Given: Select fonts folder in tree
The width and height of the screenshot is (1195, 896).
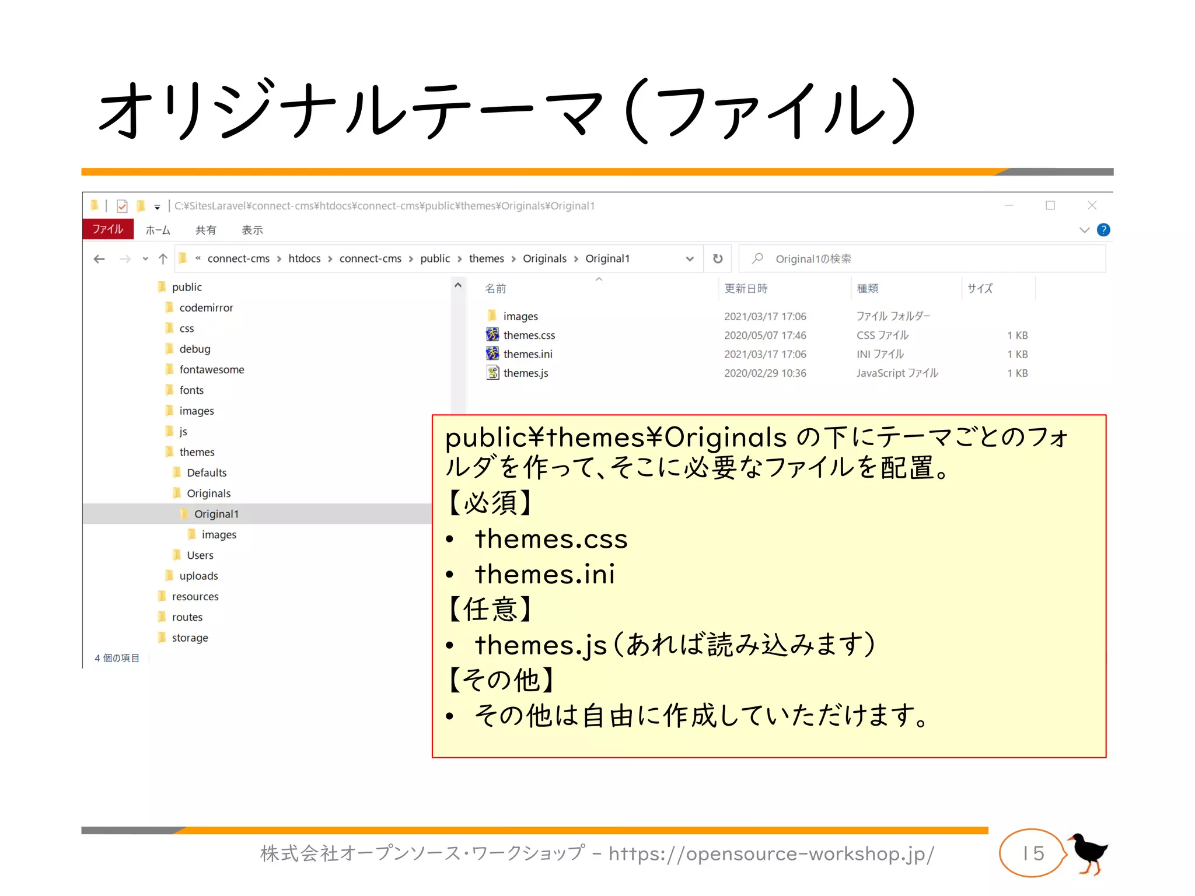Looking at the screenshot, I should (x=191, y=390).
